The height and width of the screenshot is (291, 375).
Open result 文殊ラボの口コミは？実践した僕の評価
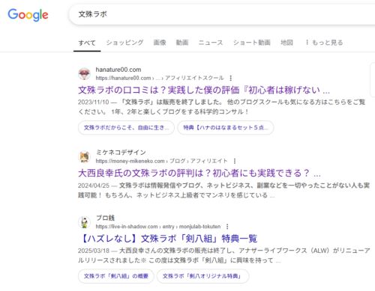click(x=204, y=90)
